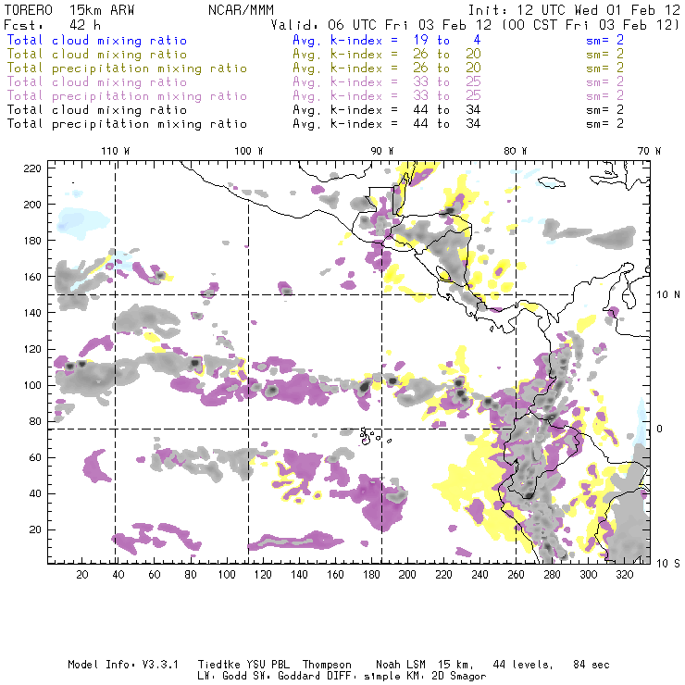Click the '320' tick label on the horizontal axis
The height and width of the screenshot is (685, 685).
tap(625, 575)
